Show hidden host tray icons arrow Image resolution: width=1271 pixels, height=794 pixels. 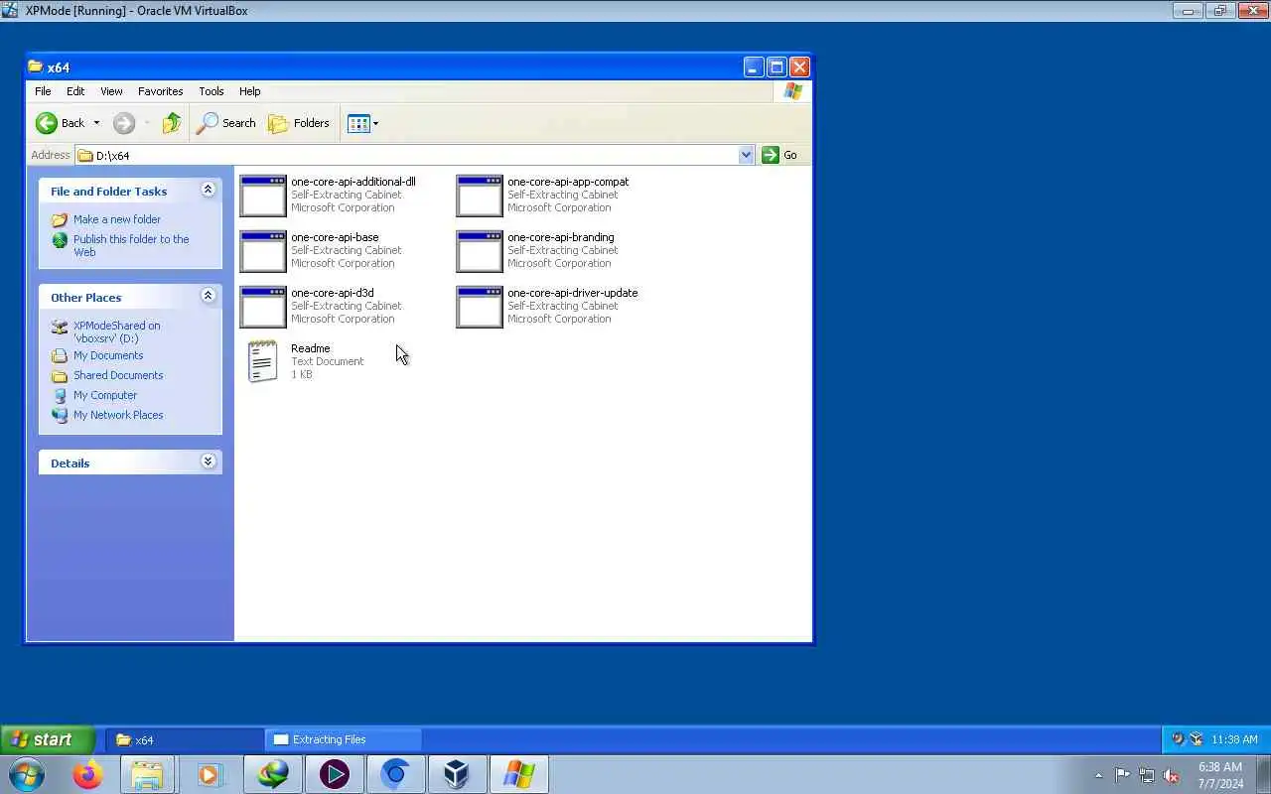(1098, 775)
